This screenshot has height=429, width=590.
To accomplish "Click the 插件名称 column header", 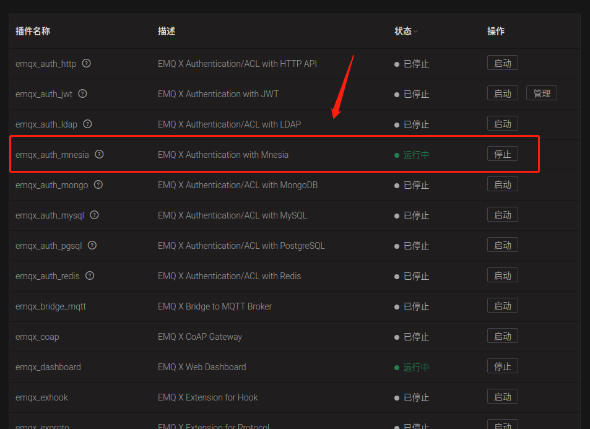I will click(32, 32).
